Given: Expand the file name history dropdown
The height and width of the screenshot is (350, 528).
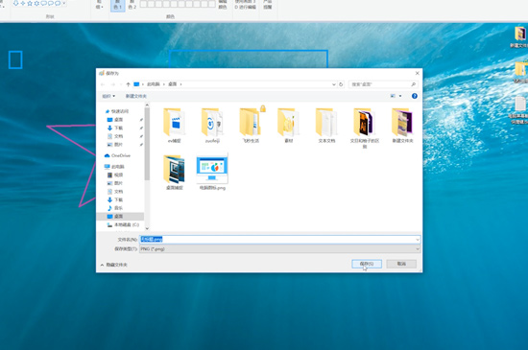Looking at the screenshot, I should (418, 240).
